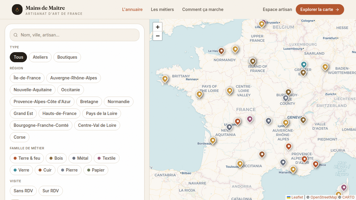Image resolution: width=356 pixels, height=200 pixels.
Task: Click the map marker near Bordeaux
Action: 213,141
